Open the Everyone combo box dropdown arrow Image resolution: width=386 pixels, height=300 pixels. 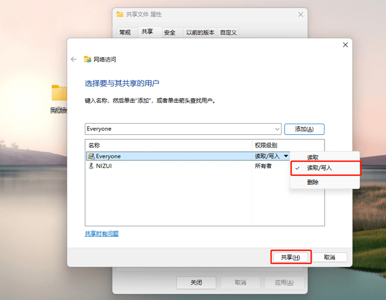coord(276,129)
